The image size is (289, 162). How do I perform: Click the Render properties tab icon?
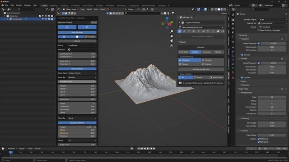(233, 20)
